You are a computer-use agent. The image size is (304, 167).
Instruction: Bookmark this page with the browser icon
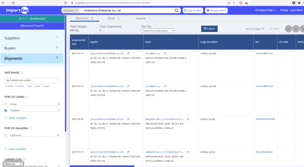65,3
